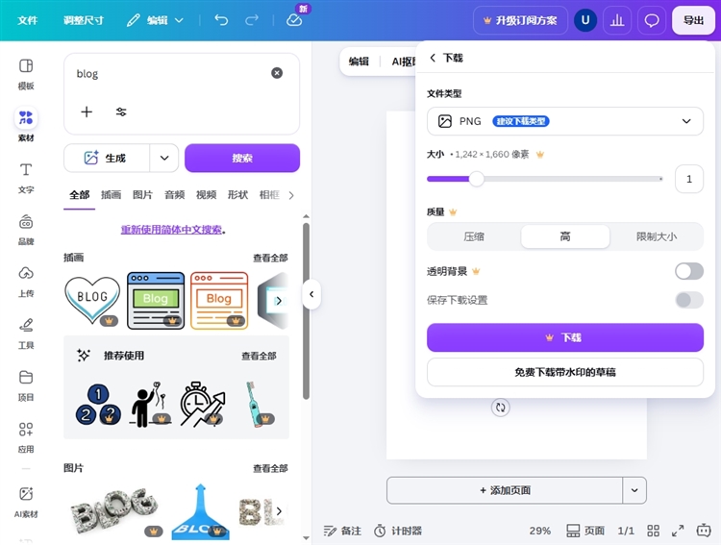Select 高 quality option
721x545 pixels.
(x=565, y=236)
